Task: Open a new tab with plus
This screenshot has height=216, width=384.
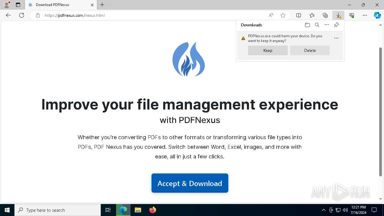Action: coord(102,5)
